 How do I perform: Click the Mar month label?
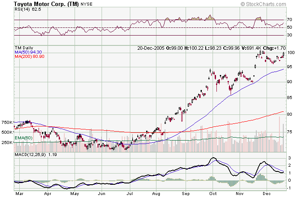click(19, 194)
